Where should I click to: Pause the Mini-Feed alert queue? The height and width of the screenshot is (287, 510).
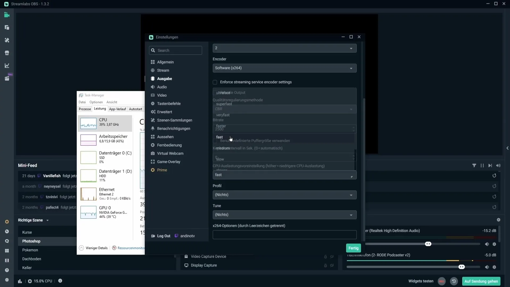click(x=482, y=166)
